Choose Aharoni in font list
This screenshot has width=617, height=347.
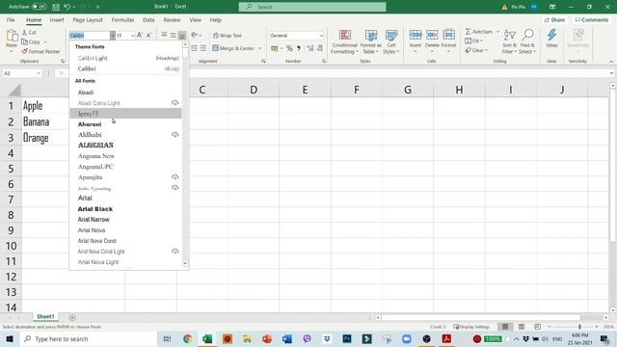coord(125,124)
